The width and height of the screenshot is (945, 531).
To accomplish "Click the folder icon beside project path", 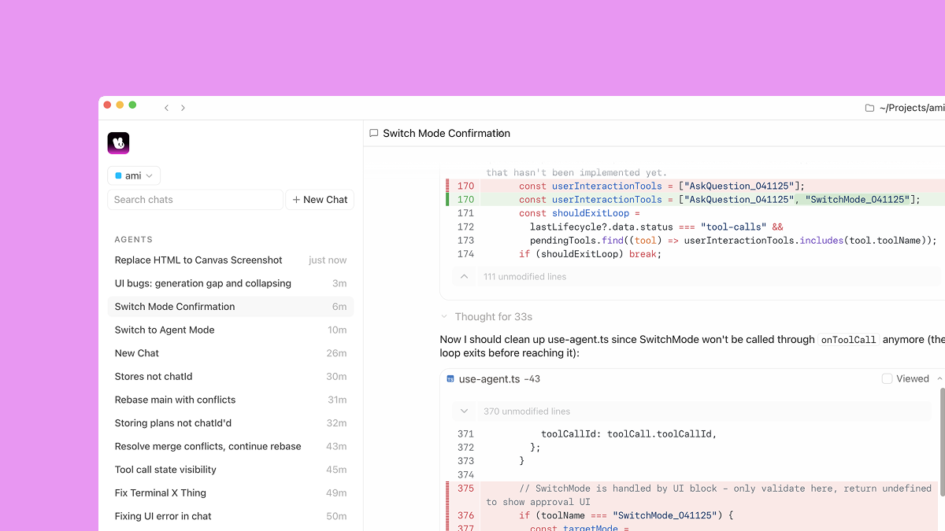I will pos(869,108).
